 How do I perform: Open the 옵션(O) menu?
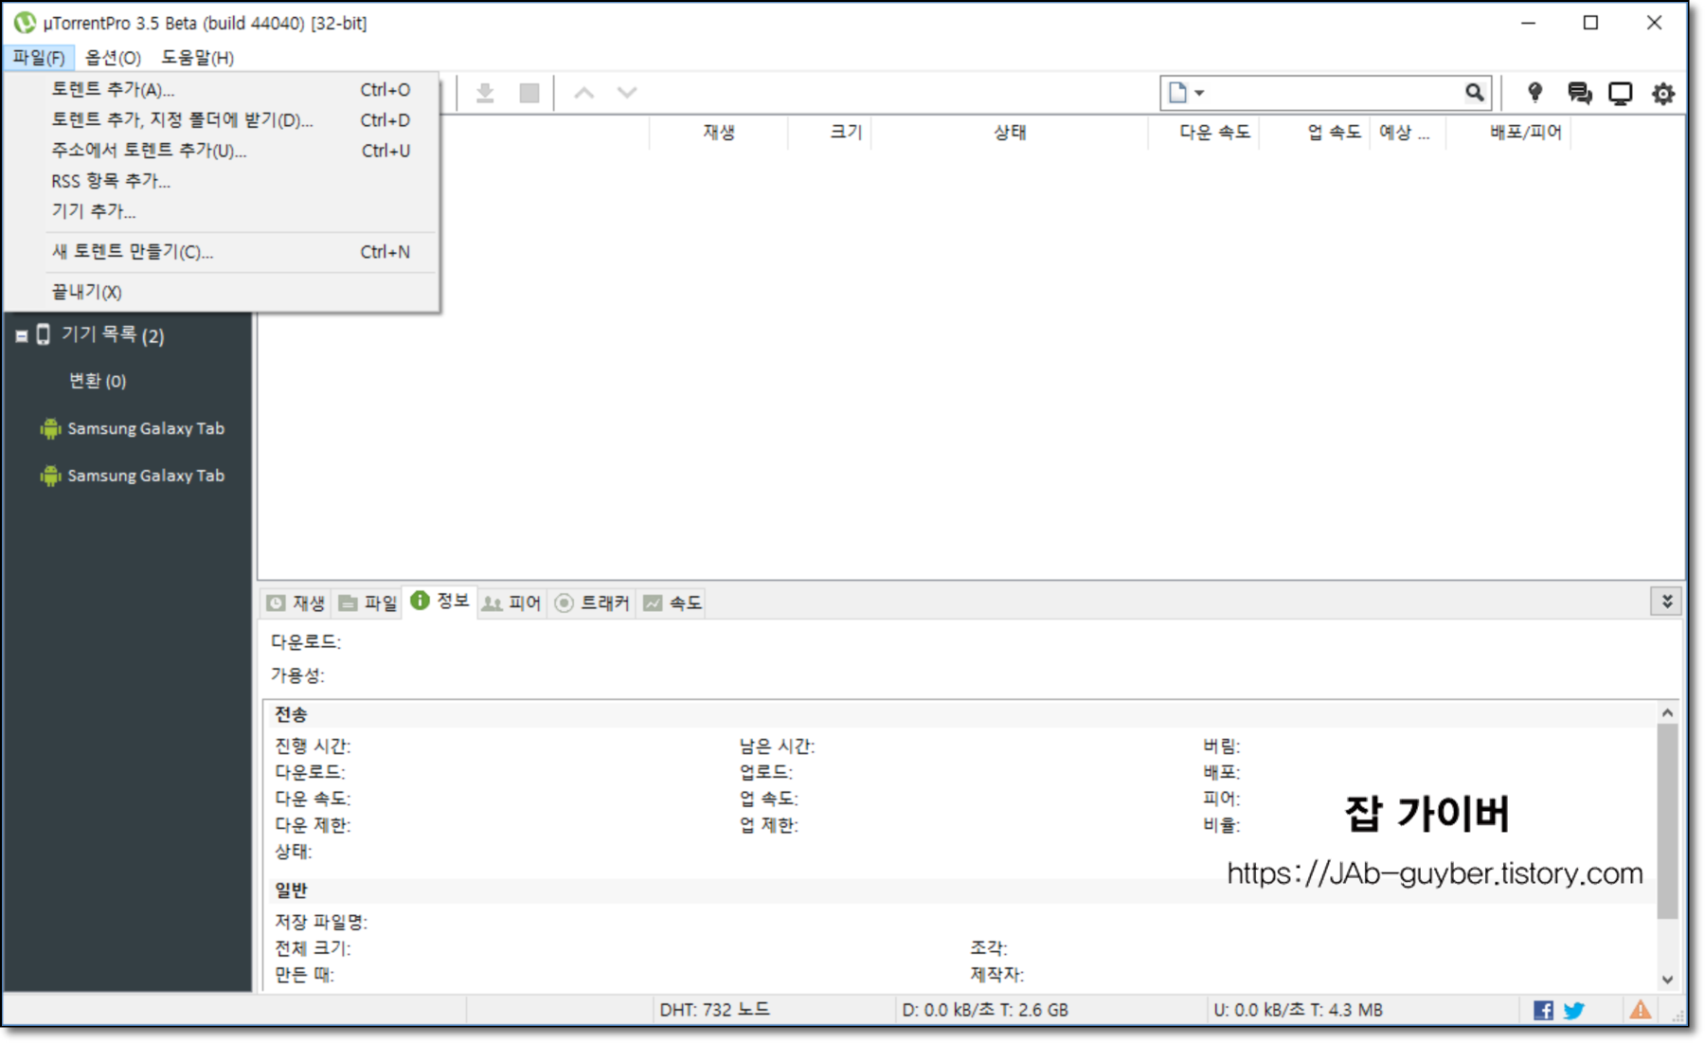point(113,58)
